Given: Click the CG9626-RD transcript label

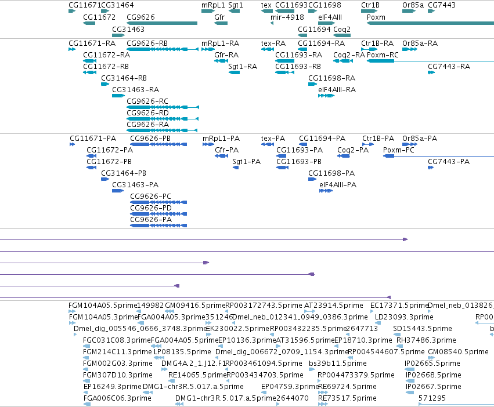Looking at the screenshot, I should 148,112.
